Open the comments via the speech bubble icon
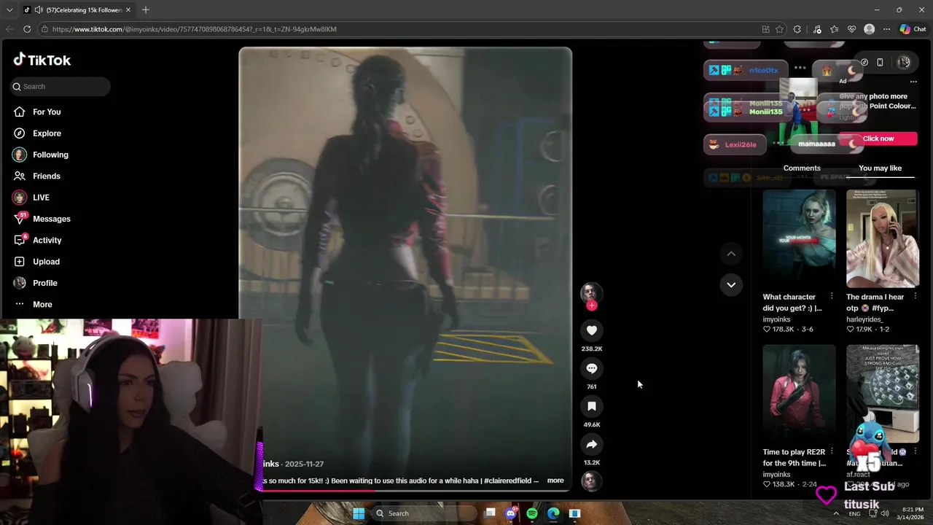The width and height of the screenshot is (933, 525). point(592,368)
